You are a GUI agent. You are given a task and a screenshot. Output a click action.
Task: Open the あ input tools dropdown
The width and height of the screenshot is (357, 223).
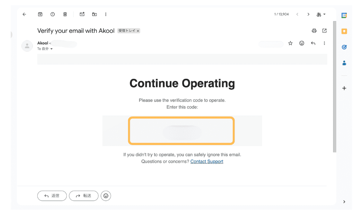(321, 14)
